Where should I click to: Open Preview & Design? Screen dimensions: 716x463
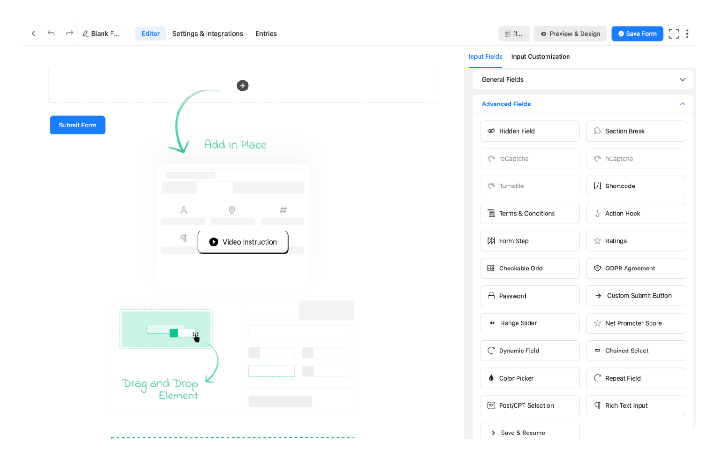(570, 33)
